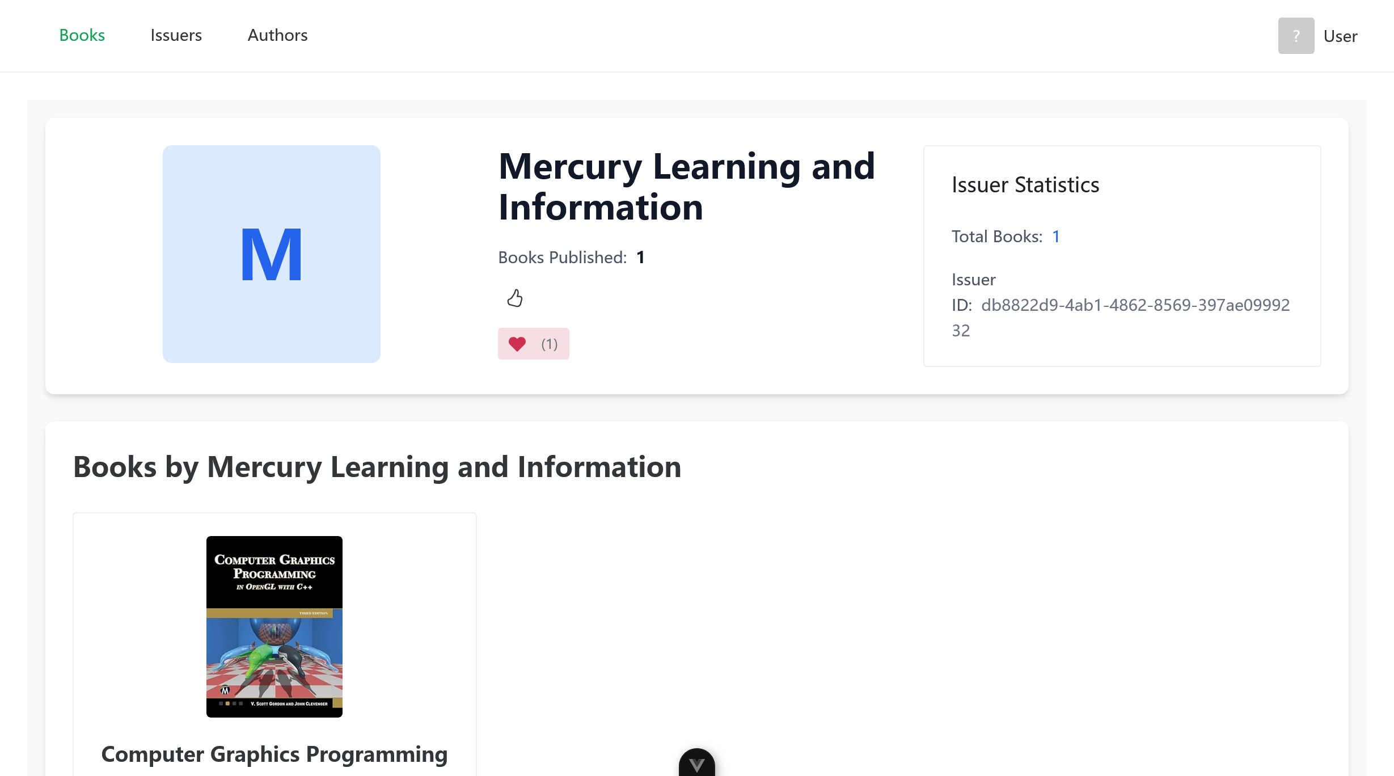Click the Computer Graphics Programming book title
This screenshot has height=776, width=1394.
(274, 754)
